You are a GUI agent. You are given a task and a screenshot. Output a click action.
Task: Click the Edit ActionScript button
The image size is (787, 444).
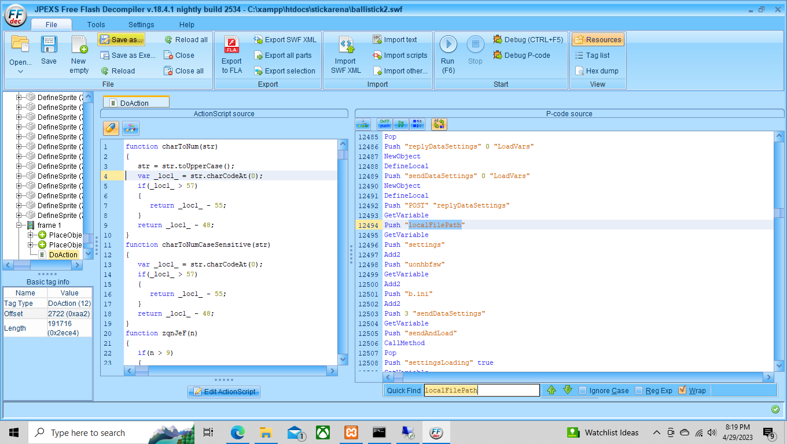(224, 391)
